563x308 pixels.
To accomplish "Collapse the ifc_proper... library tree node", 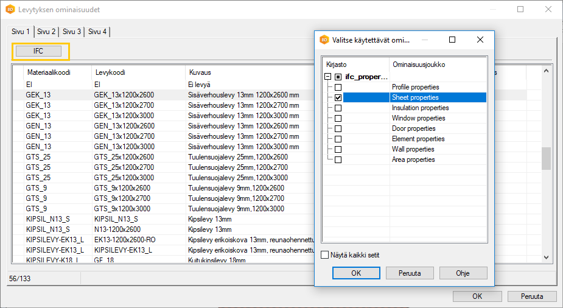I will [327, 77].
